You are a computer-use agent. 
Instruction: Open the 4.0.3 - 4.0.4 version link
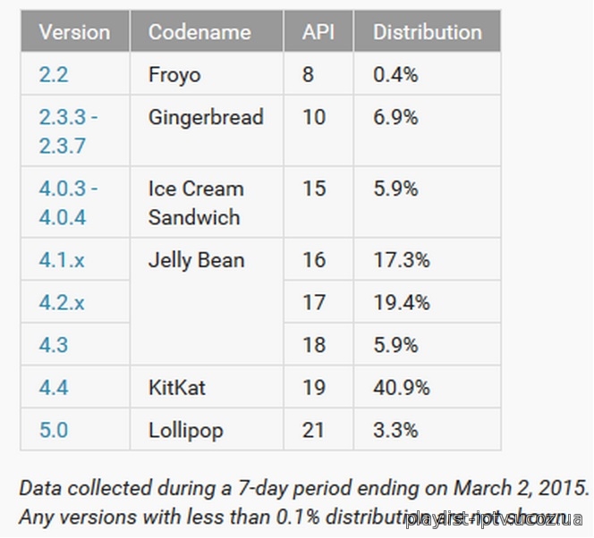[68, 202]
